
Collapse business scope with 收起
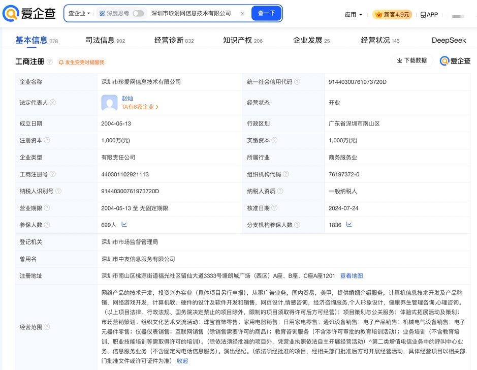point(182,361)
